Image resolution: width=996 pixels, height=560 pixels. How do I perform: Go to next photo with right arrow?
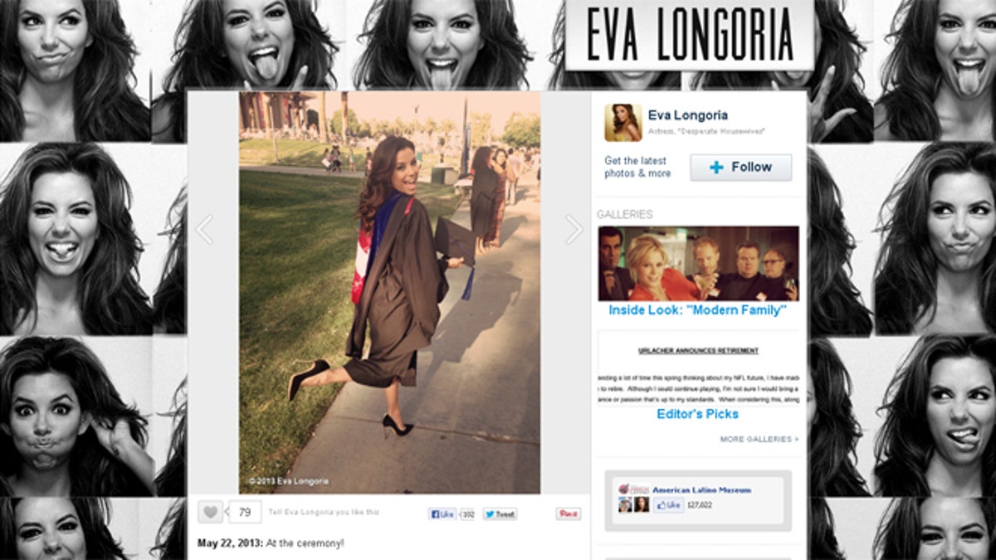[574, 230]
